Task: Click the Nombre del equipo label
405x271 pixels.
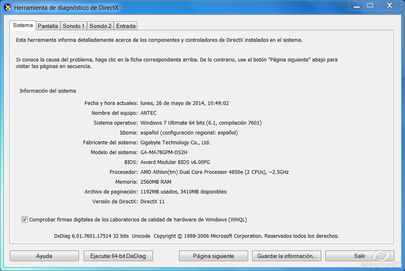Action: pos(115,113)
